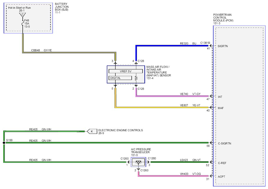Screen dimensions: 268x189
Task: Select the 'POWERTRAIN CONTROL MODULE (PCM)' title
Action: 223,17
